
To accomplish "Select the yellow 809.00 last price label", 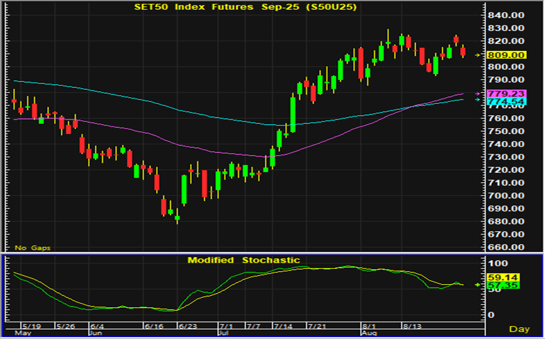I will pos(506,55).
